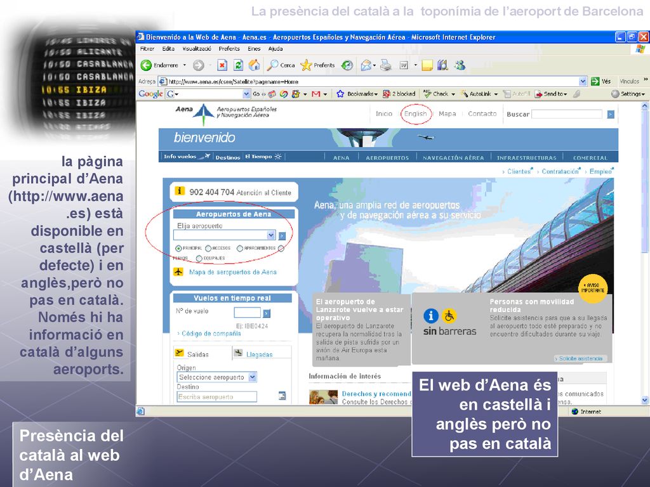Select the PRINCIPAL radio button

[x=178, y=249]
